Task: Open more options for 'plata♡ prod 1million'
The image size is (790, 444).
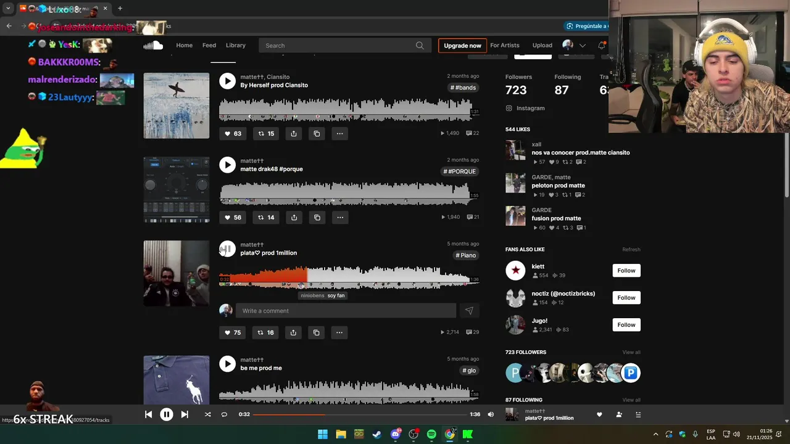Action: pyautogui.click(x=339, y=332)
